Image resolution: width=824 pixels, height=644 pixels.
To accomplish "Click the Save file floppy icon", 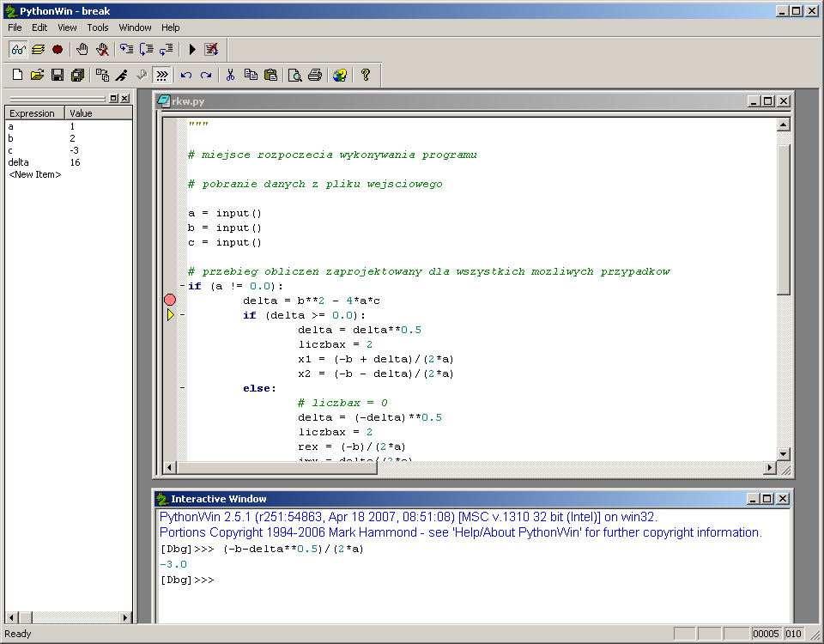I will coord(58,76).
